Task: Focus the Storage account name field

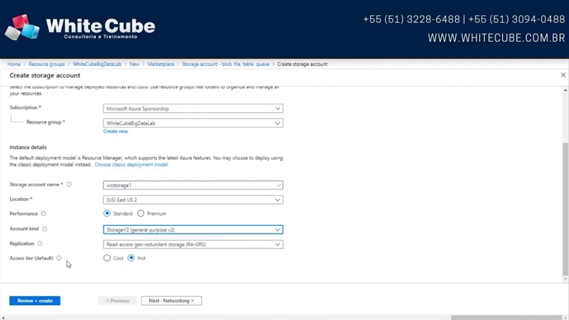Action: (x=193, y=185)
